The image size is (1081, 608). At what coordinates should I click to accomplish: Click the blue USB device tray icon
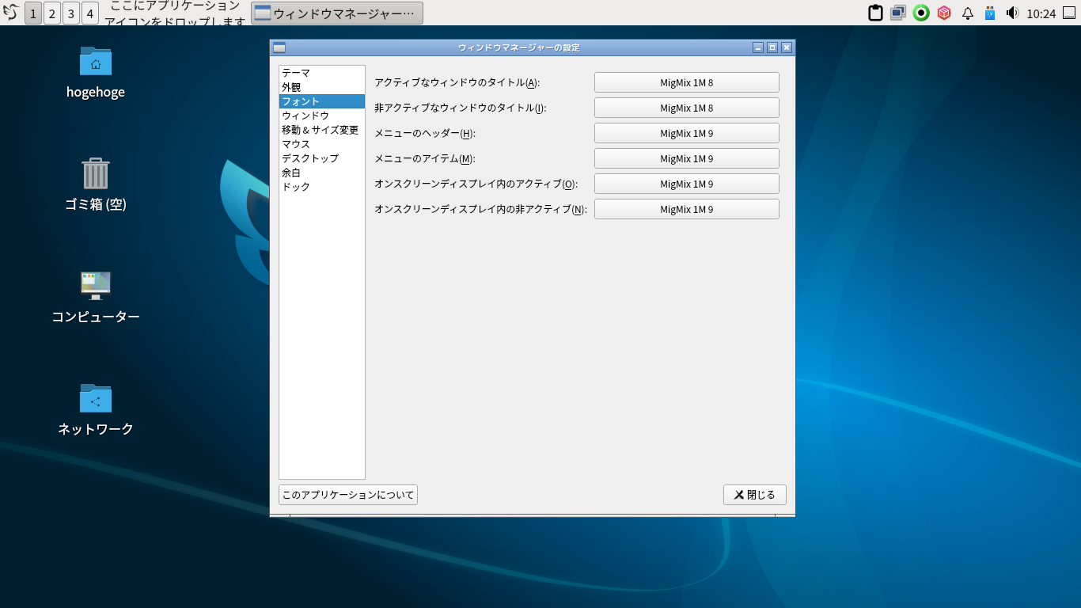pyautogui.click(x=989, y=13)
